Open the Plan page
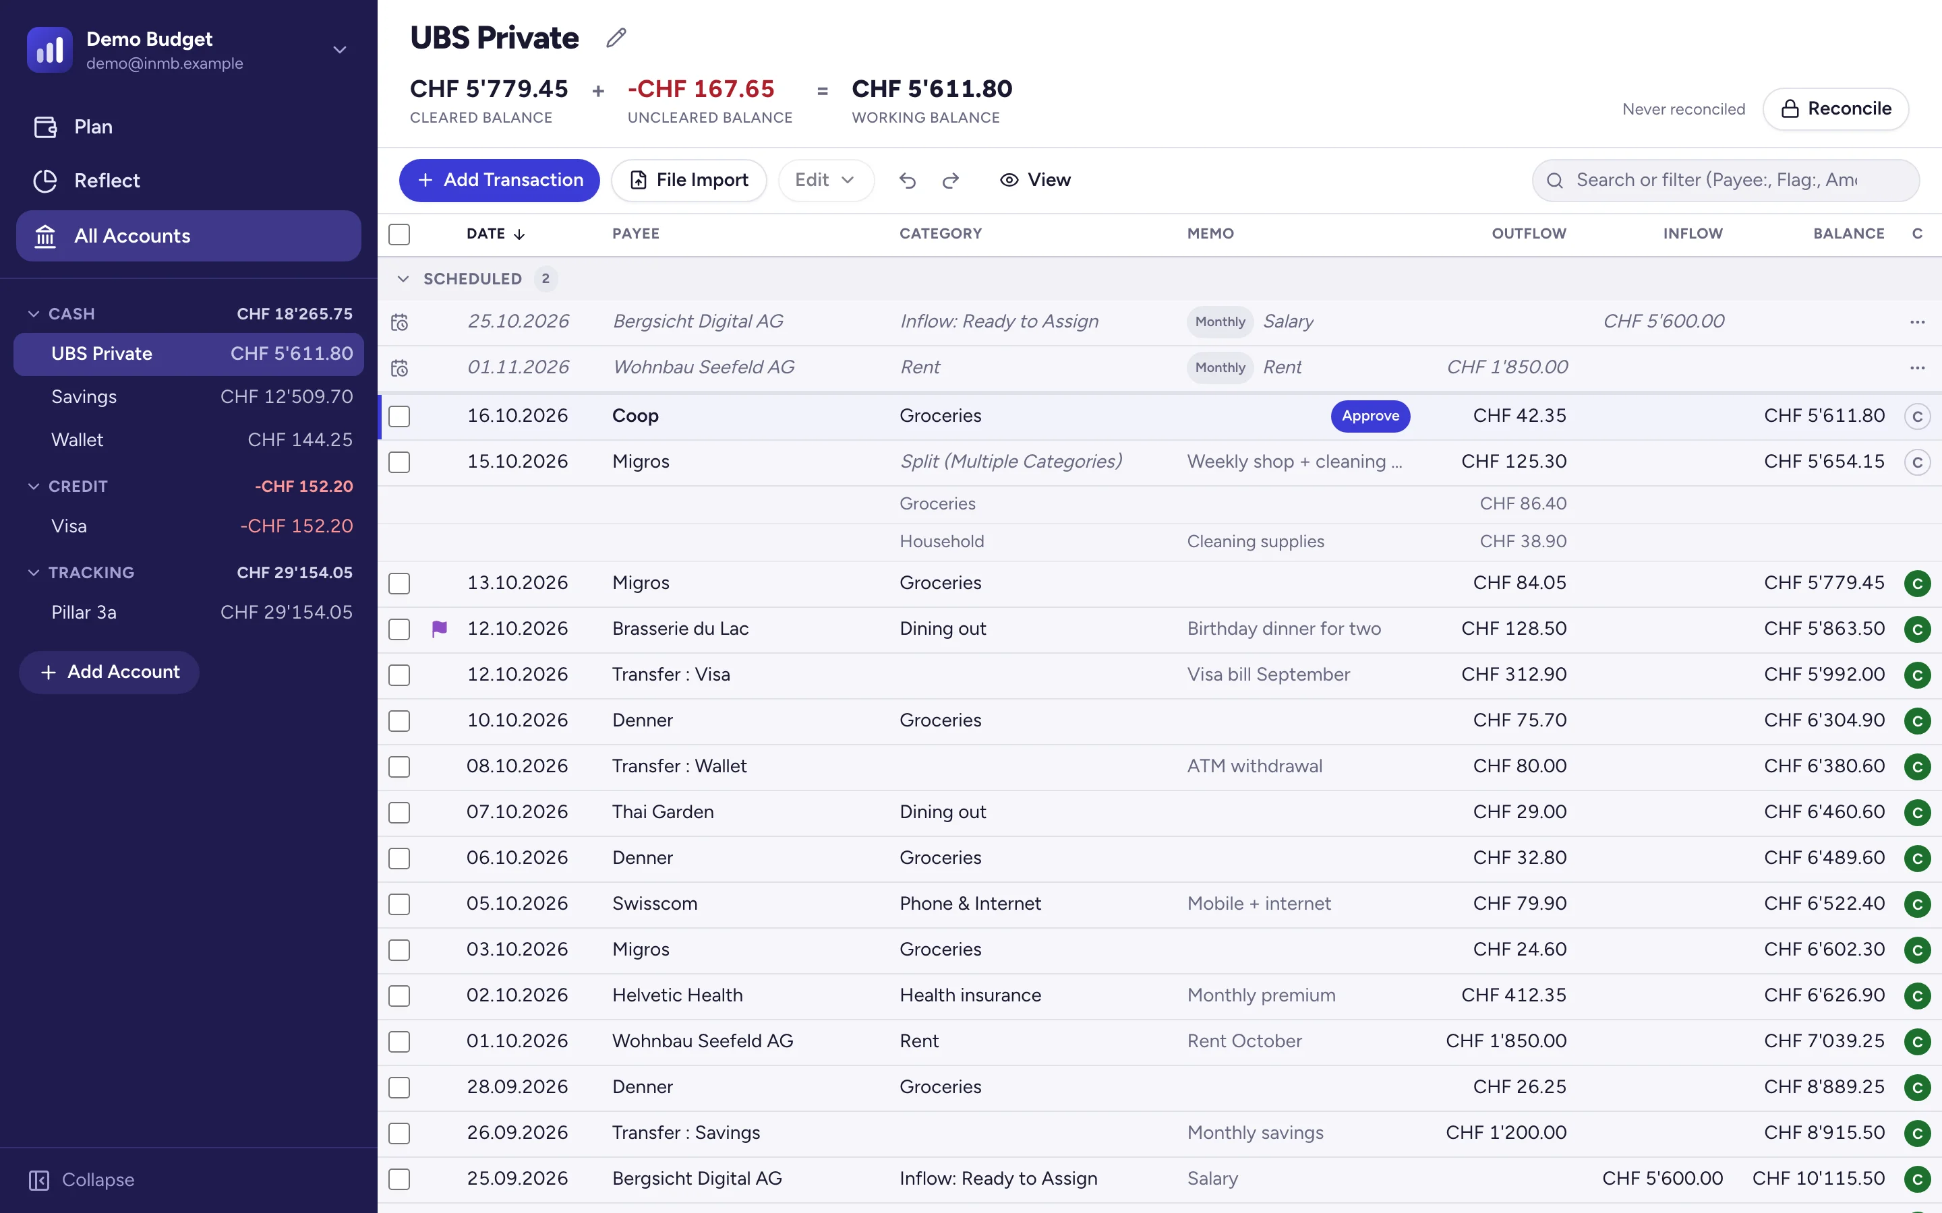 [x=189, y=127]
